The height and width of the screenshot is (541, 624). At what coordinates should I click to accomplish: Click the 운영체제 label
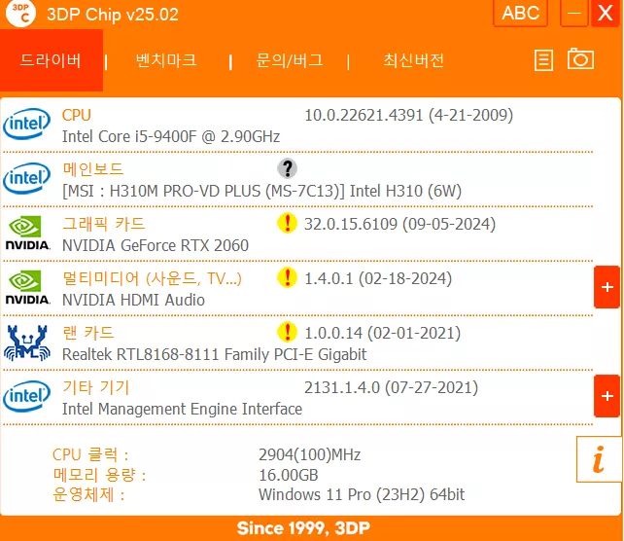(88, 495)
